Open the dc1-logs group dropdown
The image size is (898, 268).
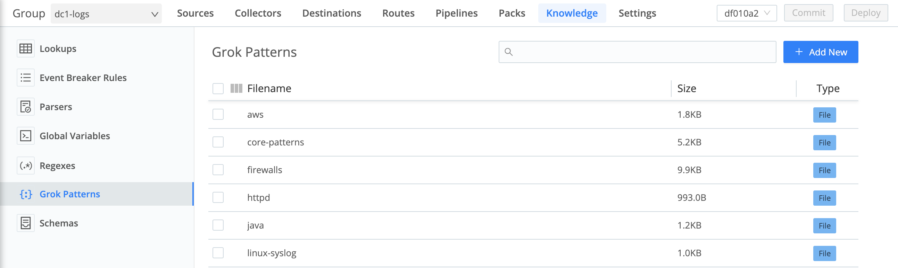pos(105,14)
